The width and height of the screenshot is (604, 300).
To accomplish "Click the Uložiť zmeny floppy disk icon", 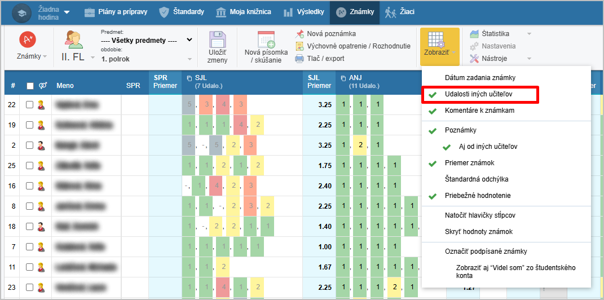I will [x=218, y=39].
